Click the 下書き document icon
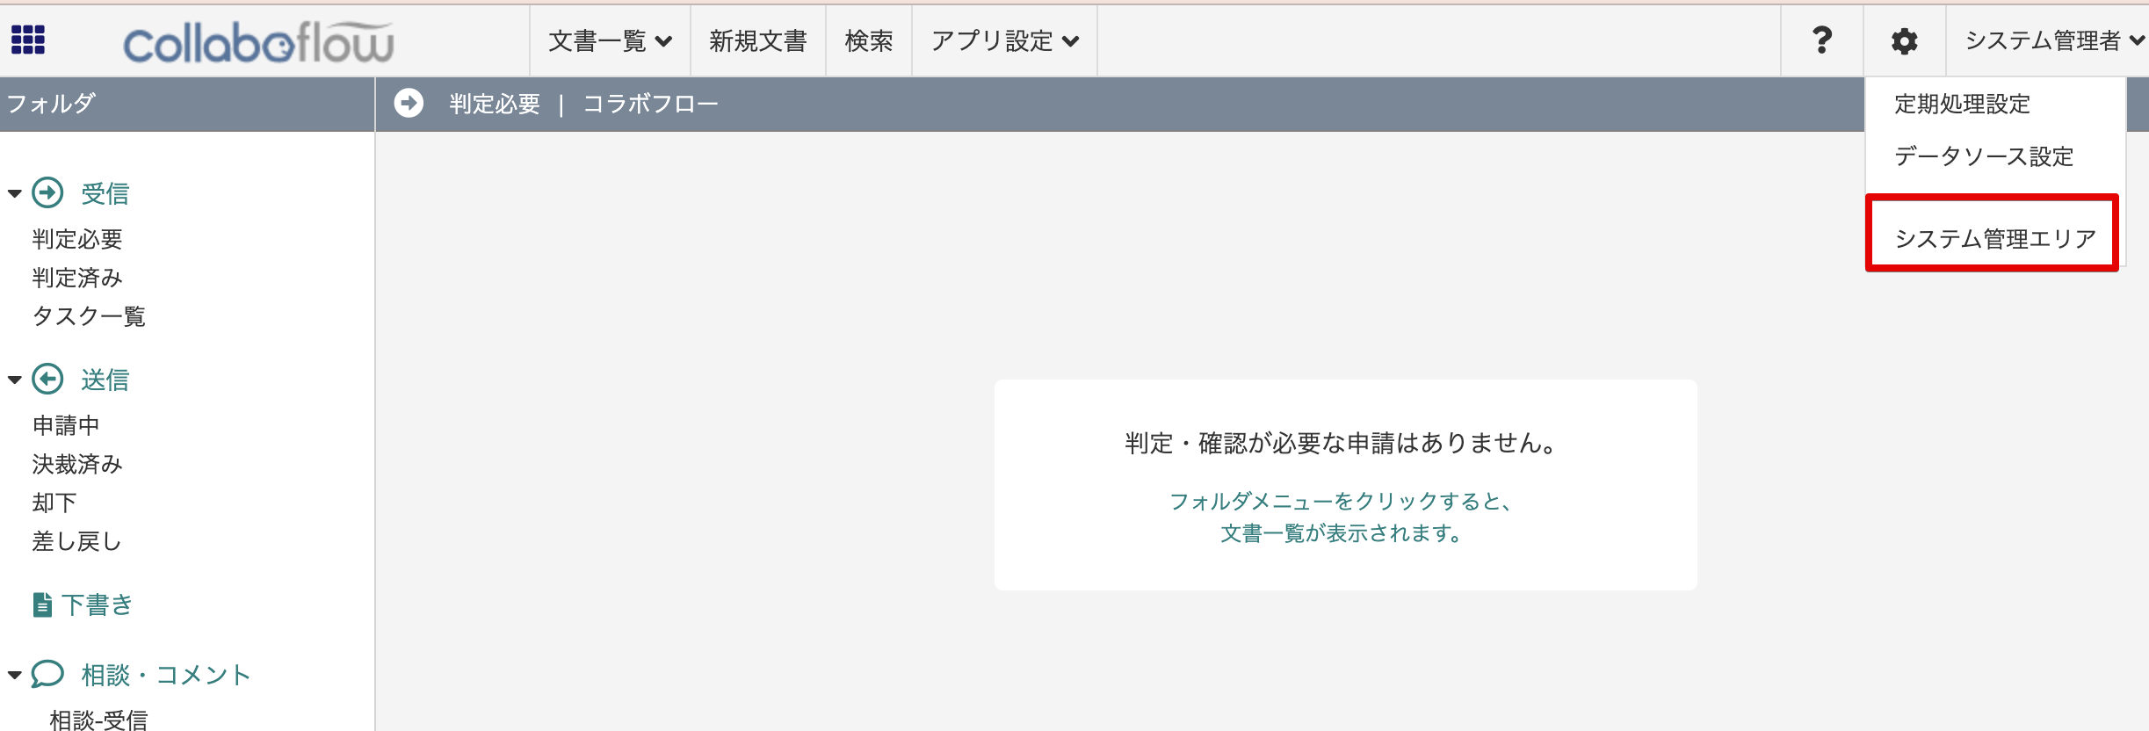 coord(42,604)
